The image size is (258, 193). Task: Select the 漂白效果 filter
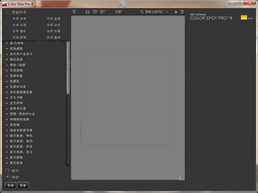(16, 59)
